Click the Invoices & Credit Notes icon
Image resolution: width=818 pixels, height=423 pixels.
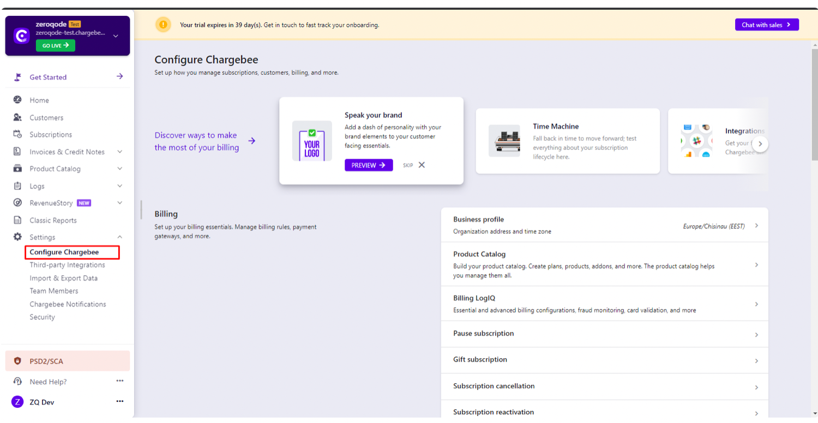pos(17,152)
